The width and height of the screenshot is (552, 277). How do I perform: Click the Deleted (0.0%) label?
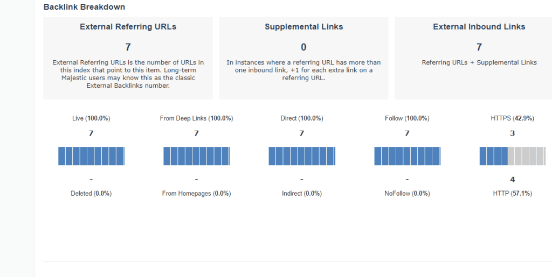[x=91, y=194]
